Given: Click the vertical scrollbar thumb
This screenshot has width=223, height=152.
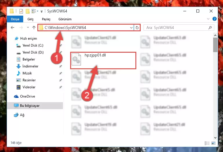Looking at the screenshot, I should (x=215, y=45).
